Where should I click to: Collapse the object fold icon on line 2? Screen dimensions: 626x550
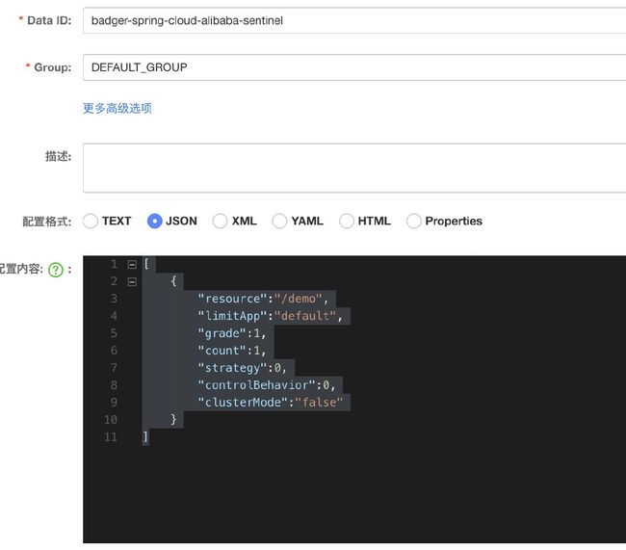click(x=132, y=282)
